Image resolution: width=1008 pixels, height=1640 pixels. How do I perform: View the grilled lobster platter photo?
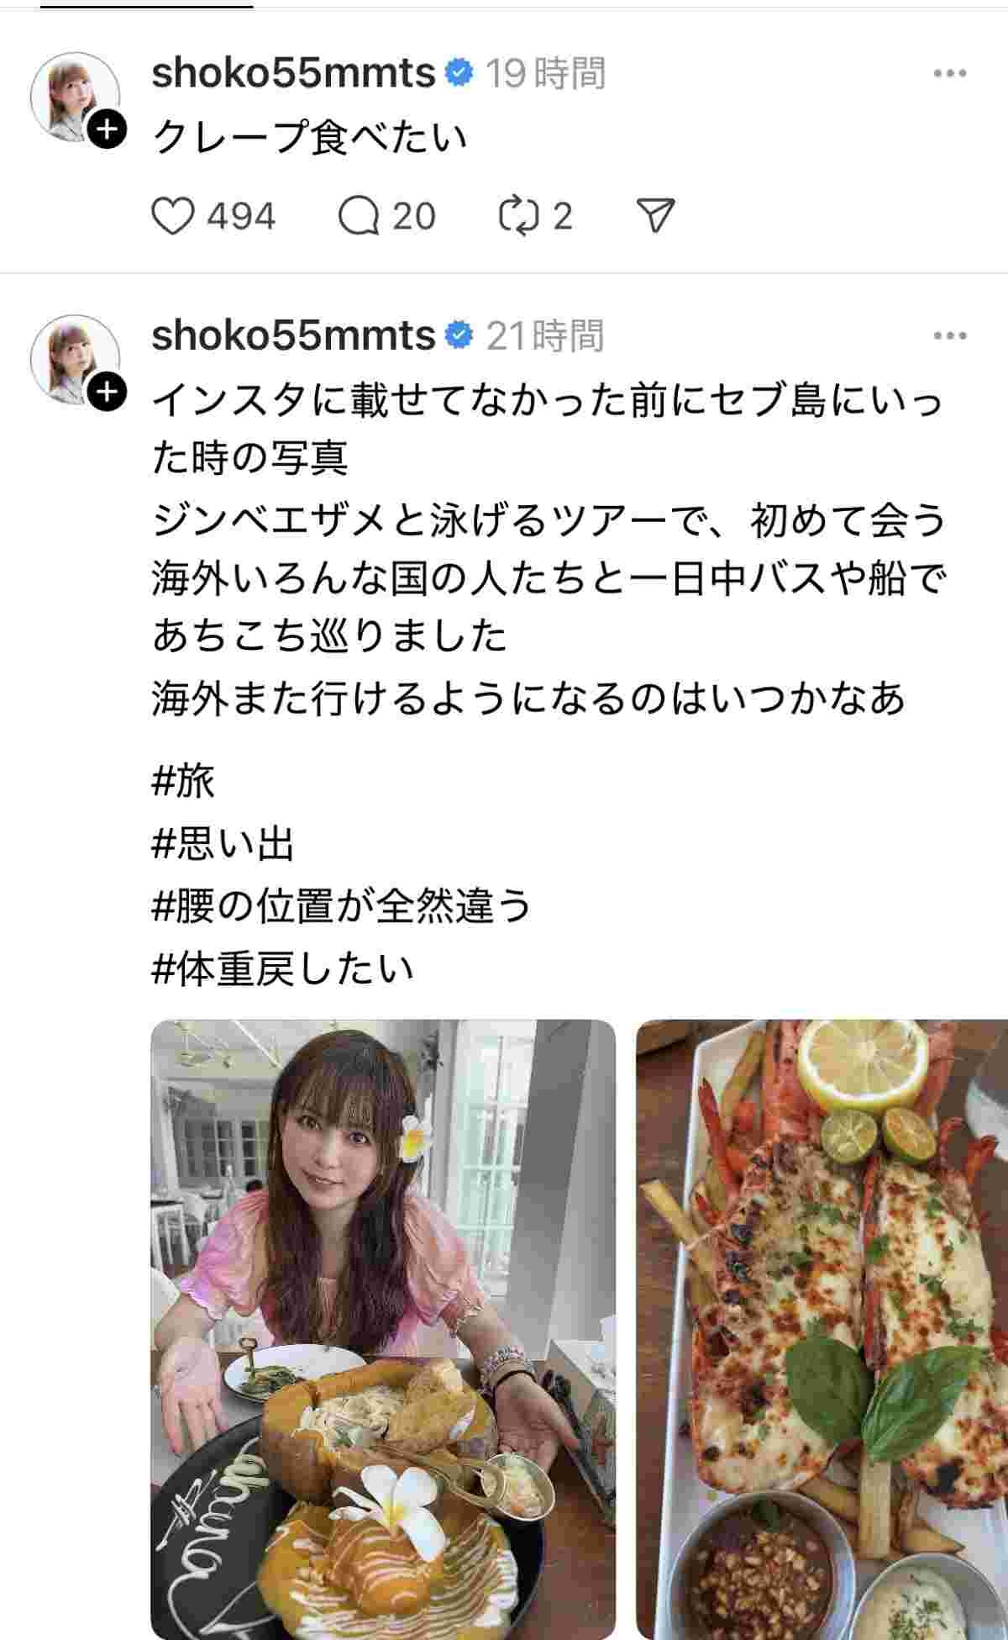click(822, 1329)
